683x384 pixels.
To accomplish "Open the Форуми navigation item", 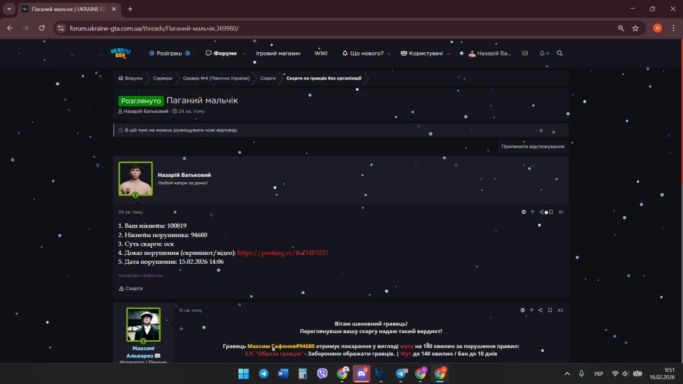I will tap(221, 53).
